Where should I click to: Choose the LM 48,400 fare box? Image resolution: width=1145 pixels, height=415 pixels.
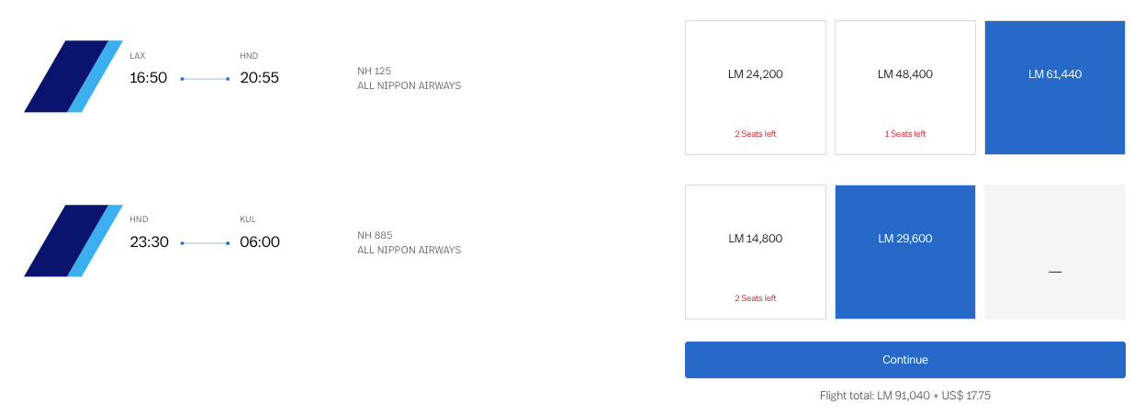pyautogui.click(x=904, y=87)
